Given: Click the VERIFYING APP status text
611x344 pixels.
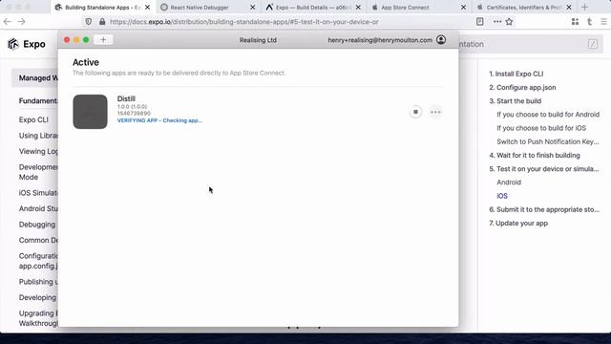Looking at the screenshot, I should pyautogui.click(x=159, y=120).
